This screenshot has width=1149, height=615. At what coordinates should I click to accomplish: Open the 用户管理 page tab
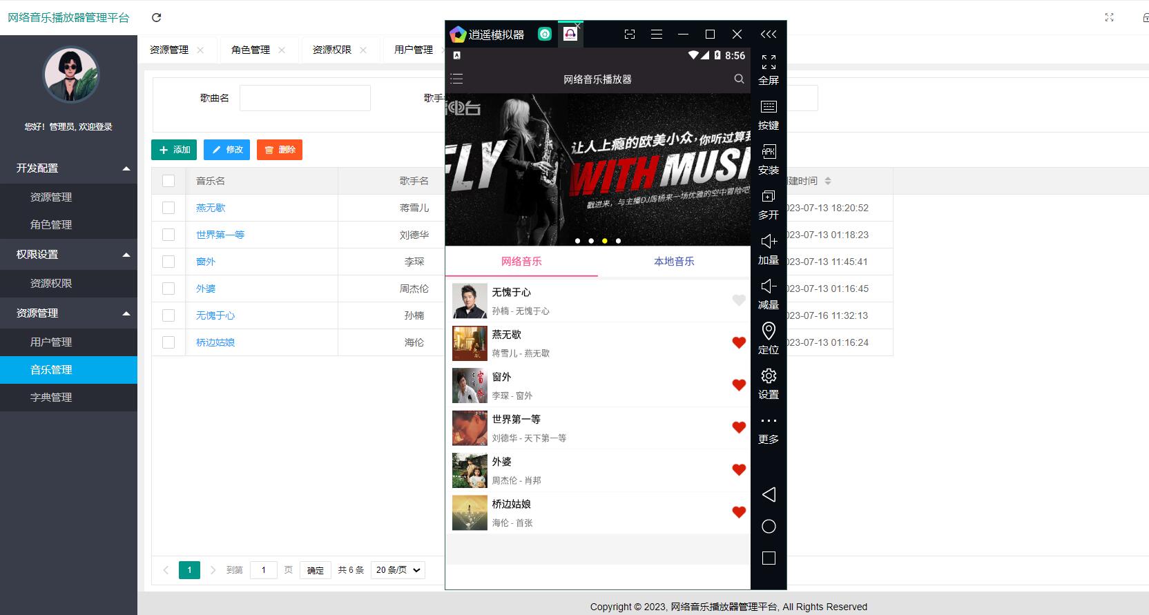point(414,50)
